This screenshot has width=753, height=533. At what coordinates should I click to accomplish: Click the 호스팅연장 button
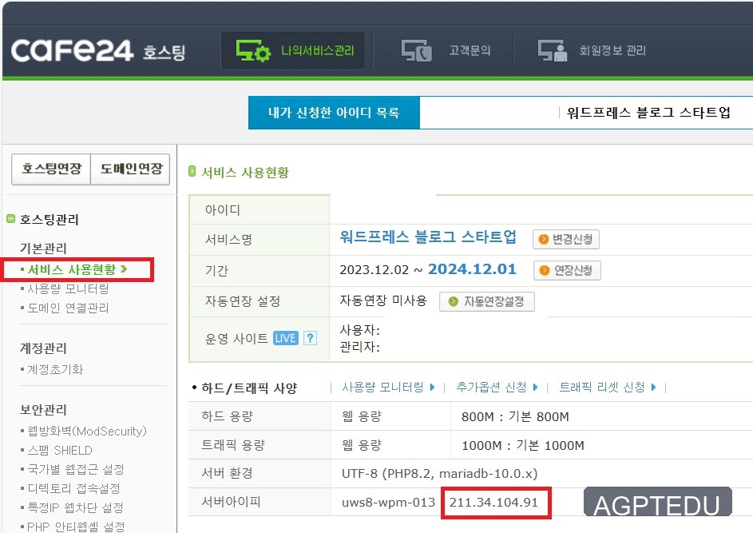pyautogui.click(x=51, y=169)
